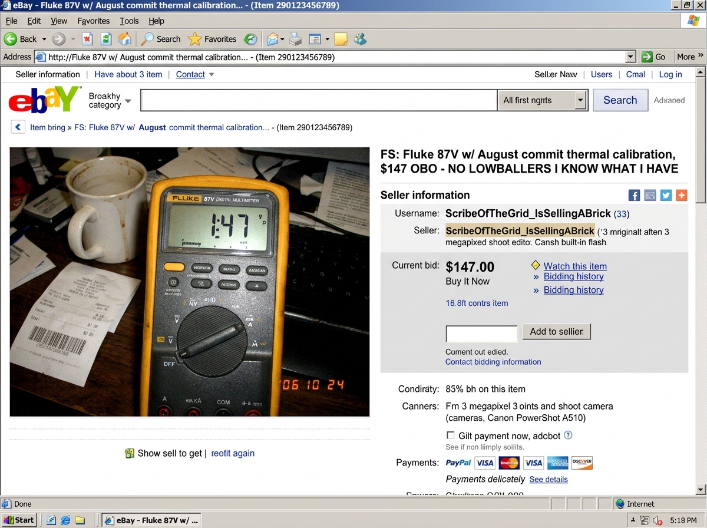Image resolution: width=707 pixels, height=528 pixels.
Task: Click the Edit page toolbar icon
Action: (x=315, y=39)
